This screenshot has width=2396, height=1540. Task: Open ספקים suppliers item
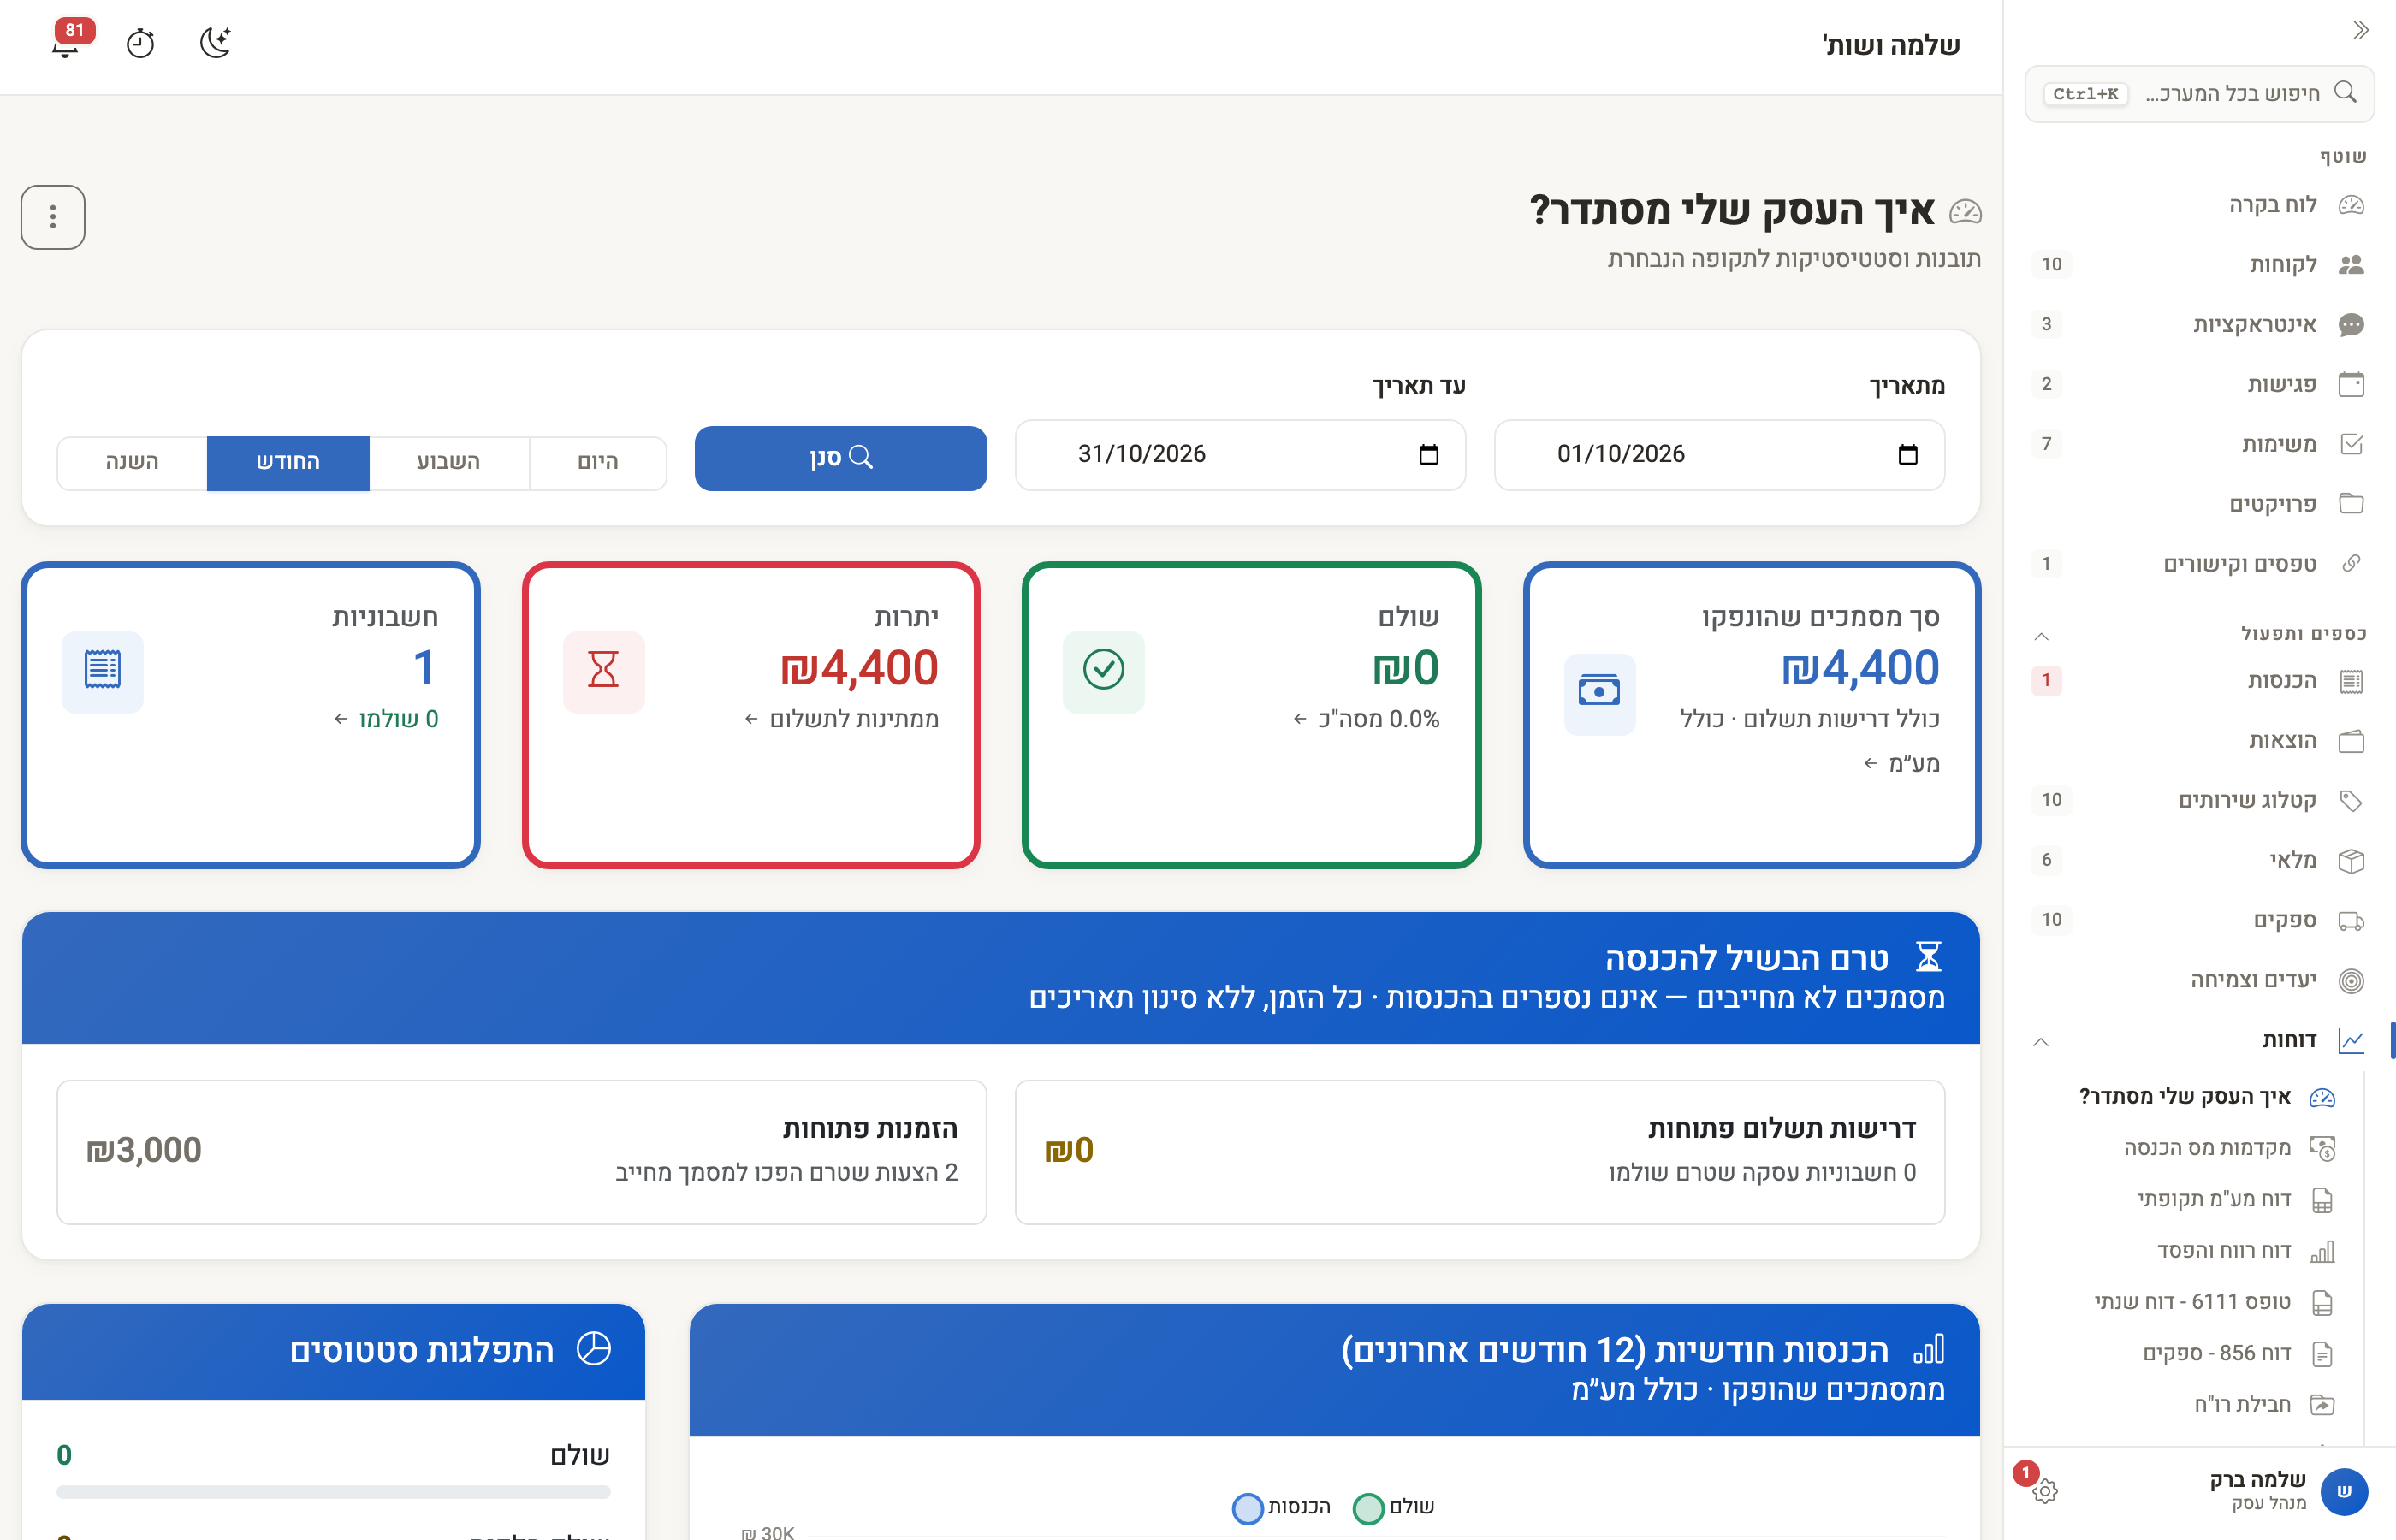(x=2200, y=920)
